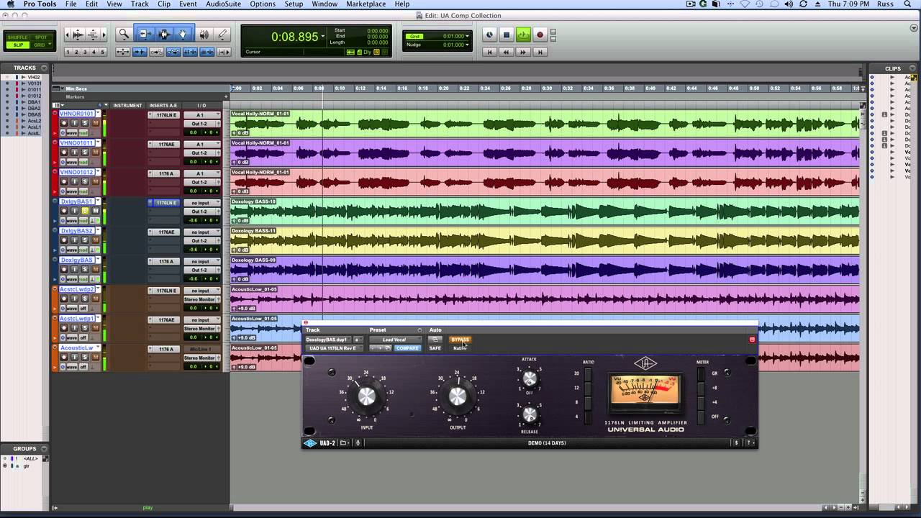Mute the VHNOR0101 track
The image size is (921, 518).
click(x=96, y=123)
